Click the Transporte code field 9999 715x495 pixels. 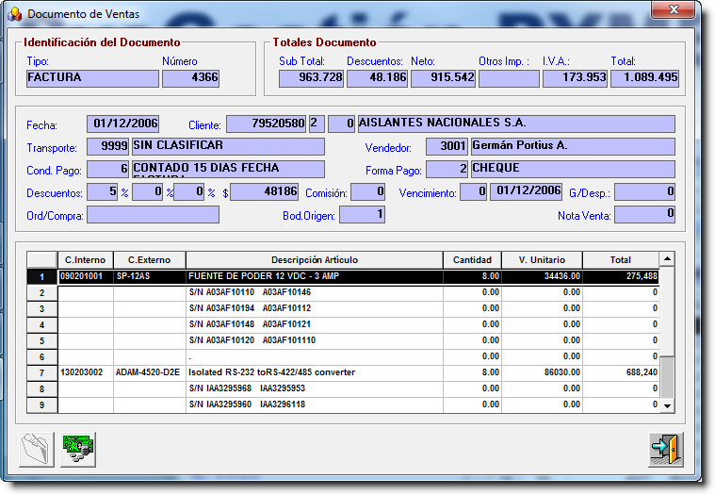(x=108, y=146)
